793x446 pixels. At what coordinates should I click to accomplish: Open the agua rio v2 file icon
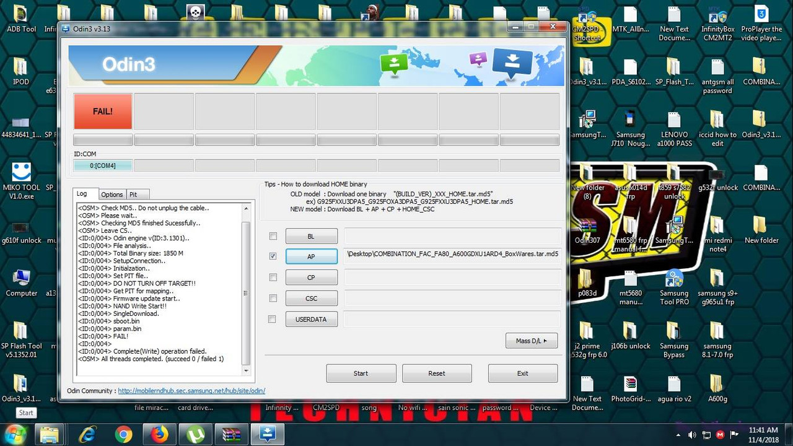pyautogui.click(x=674, y=389)
